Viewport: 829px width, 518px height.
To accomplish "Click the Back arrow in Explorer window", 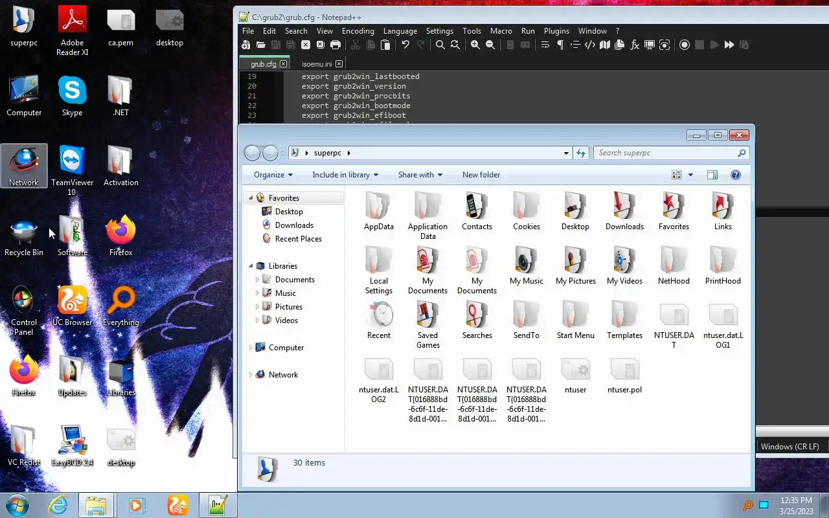I will (252, 153).
